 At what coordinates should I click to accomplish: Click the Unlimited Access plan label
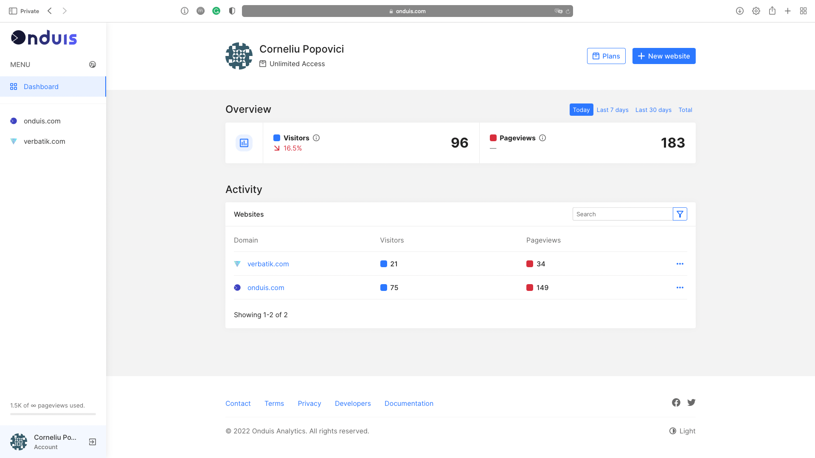click(297, 64)
